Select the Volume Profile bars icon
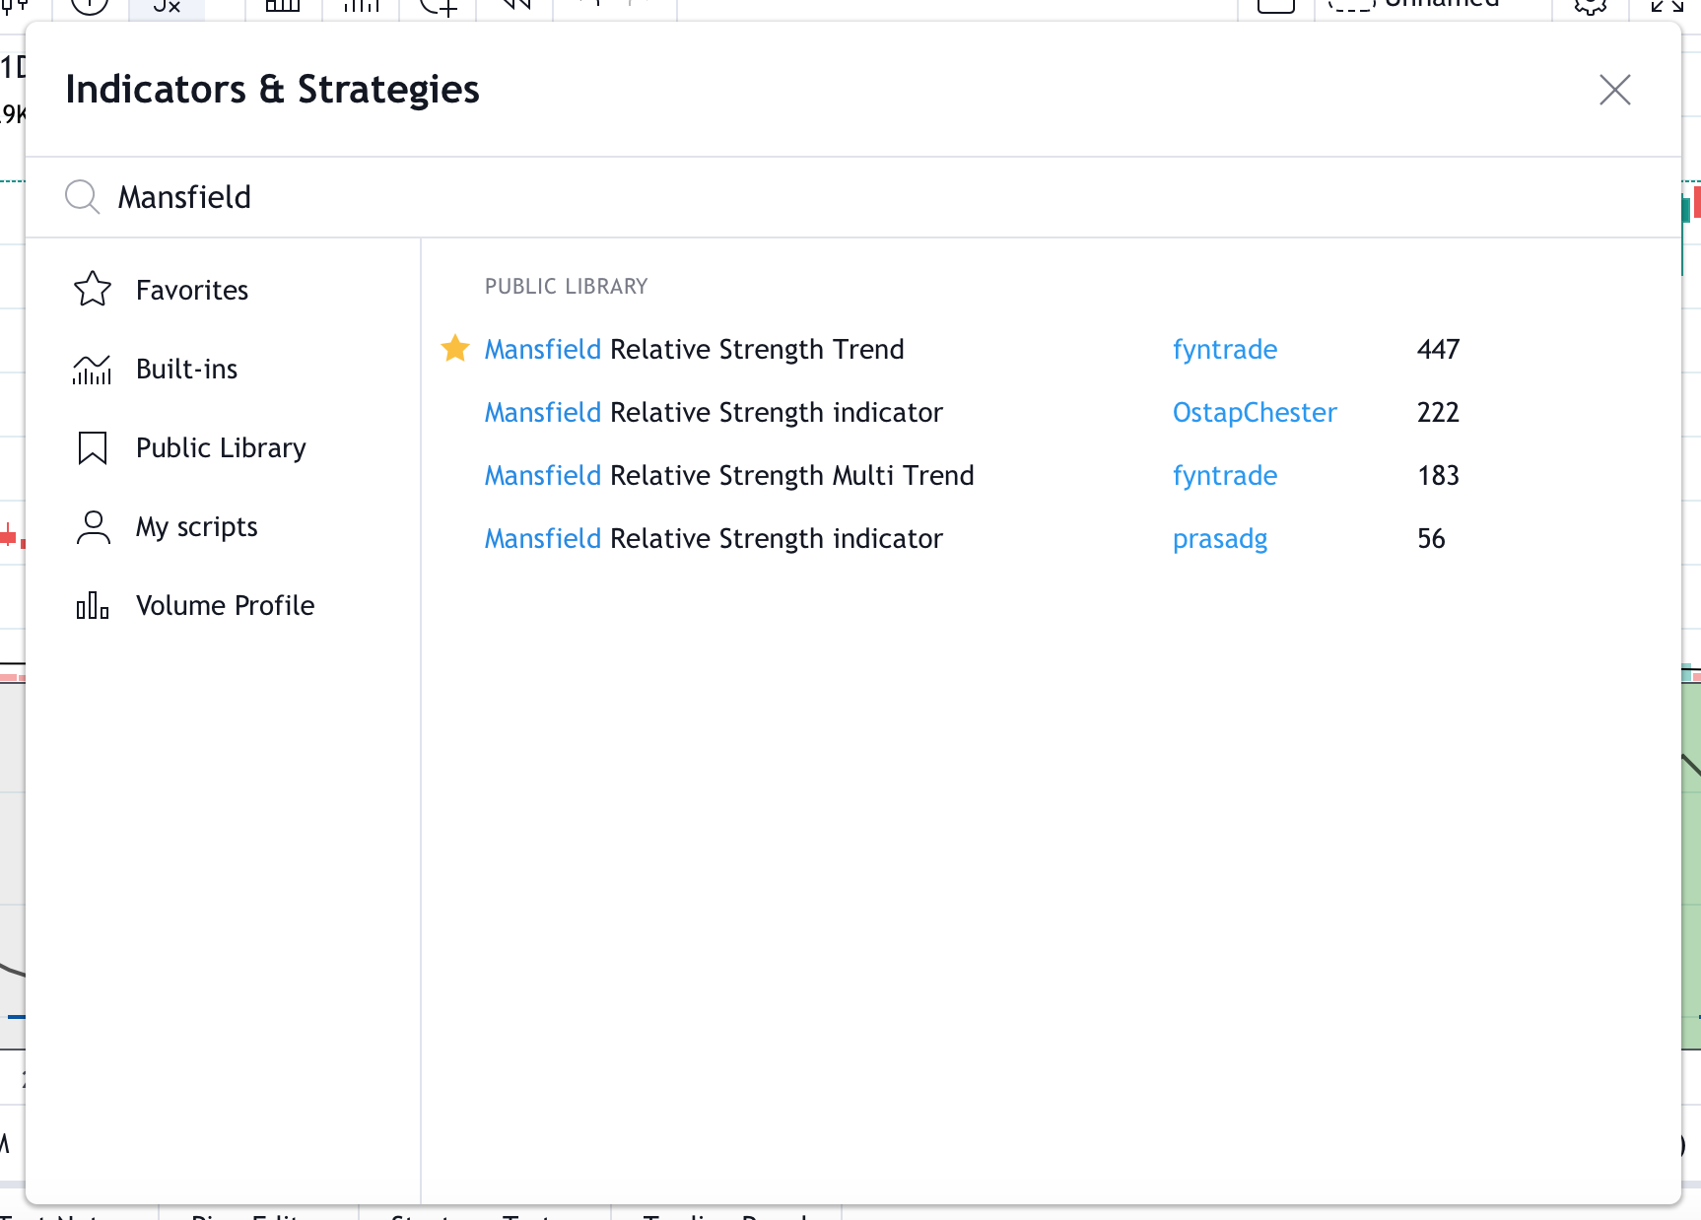 (93, 605)
